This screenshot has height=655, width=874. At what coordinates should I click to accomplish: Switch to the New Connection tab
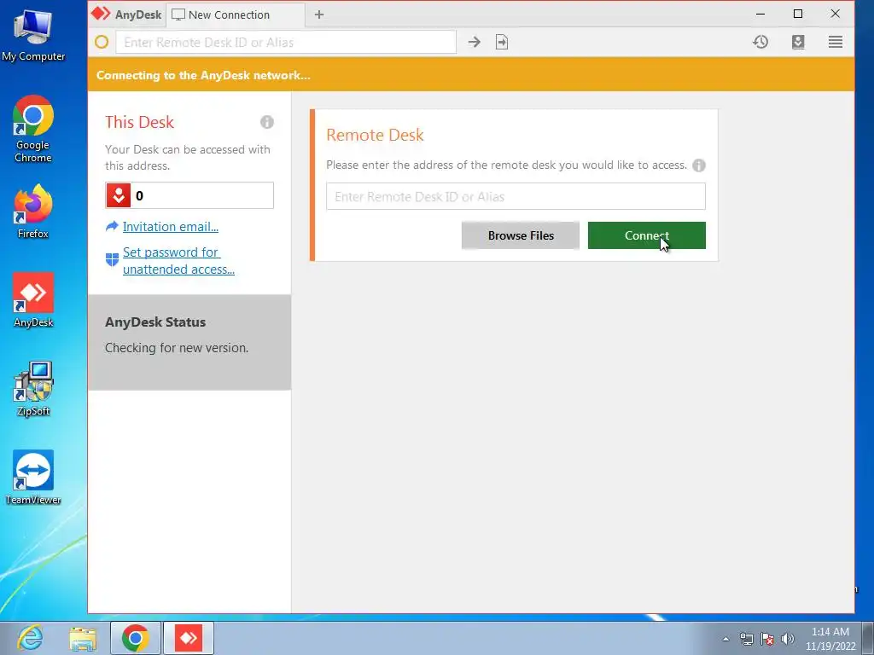[x=236, y=15]
